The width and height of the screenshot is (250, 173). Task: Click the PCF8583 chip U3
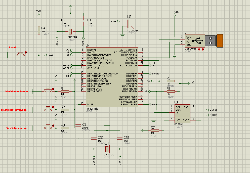(182, 114)
